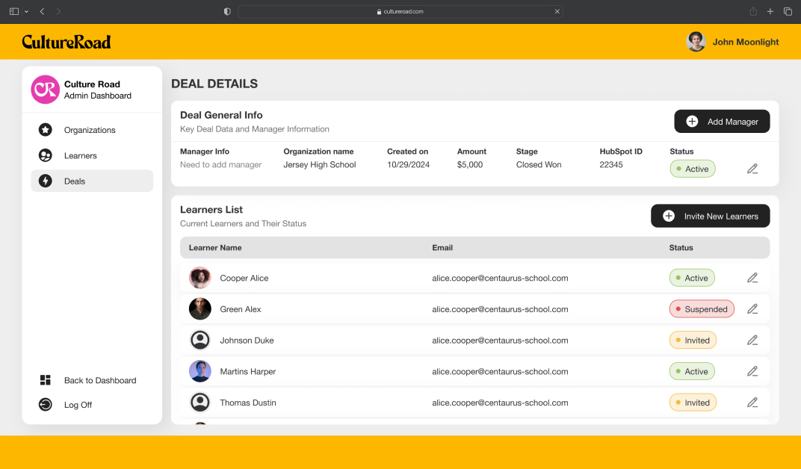Click the Learners people icon
The image size is (801, 469).
(x=46, y=155)
